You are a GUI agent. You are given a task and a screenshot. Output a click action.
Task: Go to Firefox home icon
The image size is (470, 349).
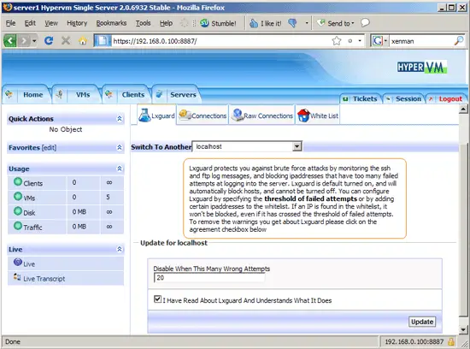pyautogui.click(x=83, y=40)
